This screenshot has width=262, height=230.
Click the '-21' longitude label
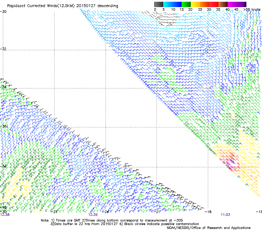click(156, 212)
